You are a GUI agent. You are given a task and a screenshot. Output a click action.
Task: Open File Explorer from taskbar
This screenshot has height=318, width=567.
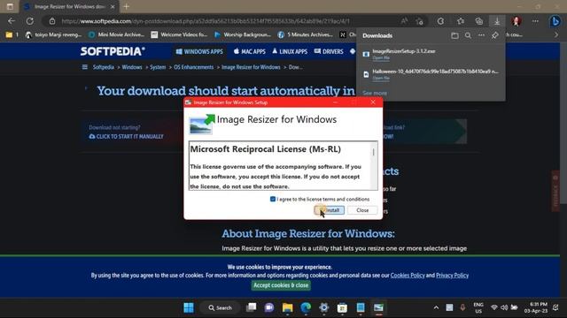tap(287, 307)
